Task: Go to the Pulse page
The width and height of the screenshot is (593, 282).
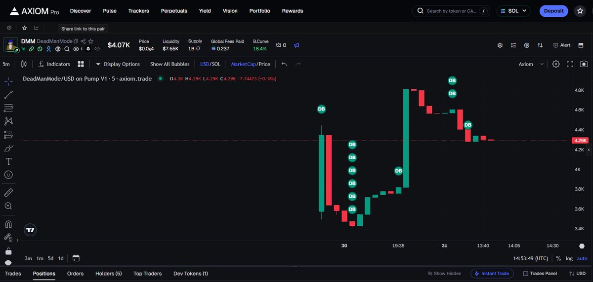Action: tap(110, 11)
